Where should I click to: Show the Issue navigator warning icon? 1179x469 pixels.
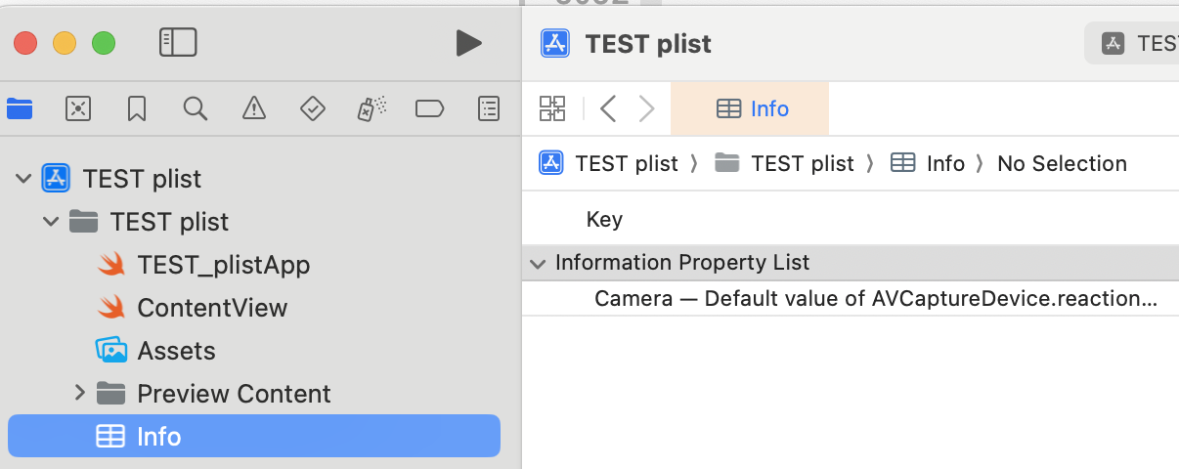tap(254, 108)
